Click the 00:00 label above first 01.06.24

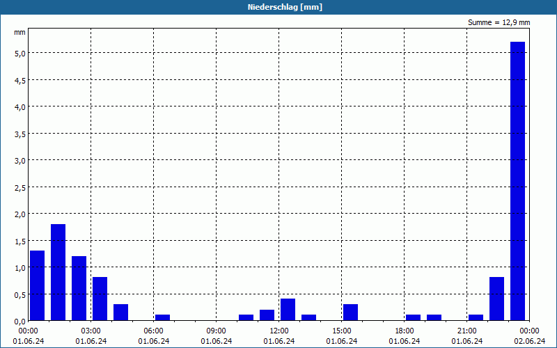pyautogui.click(x=28, y=331)
